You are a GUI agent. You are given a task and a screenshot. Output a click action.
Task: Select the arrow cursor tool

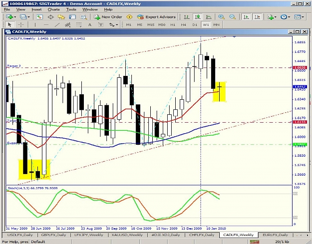tap(9, 24)
